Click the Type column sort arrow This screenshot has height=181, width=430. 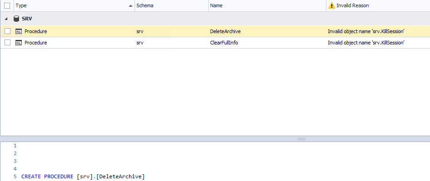tap(130, 6)
